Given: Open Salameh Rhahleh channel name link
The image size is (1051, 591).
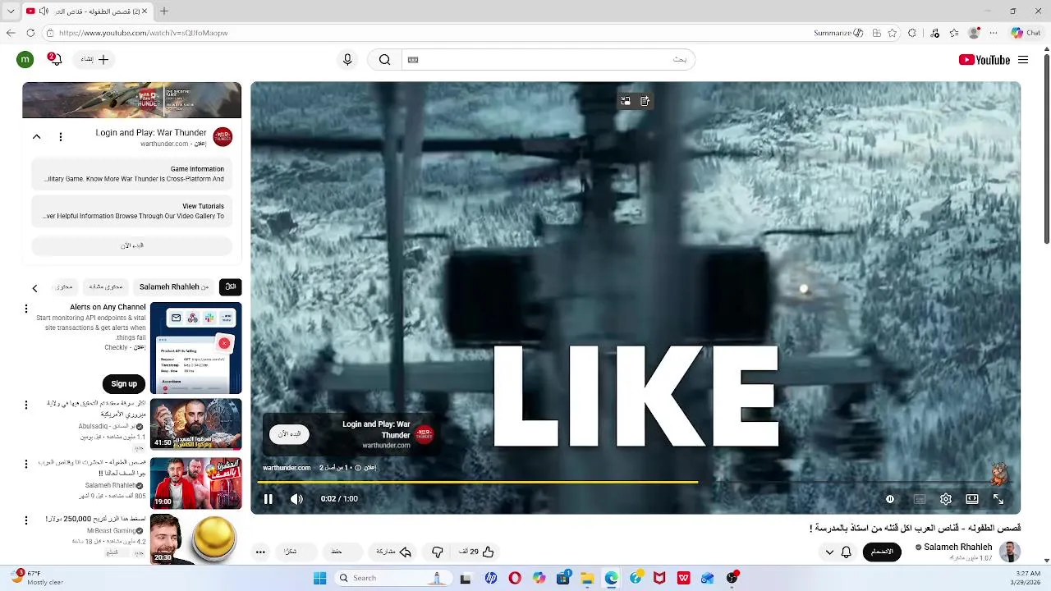Looking at the screenshot, I should pyautogui.click(x=957, y=547).
